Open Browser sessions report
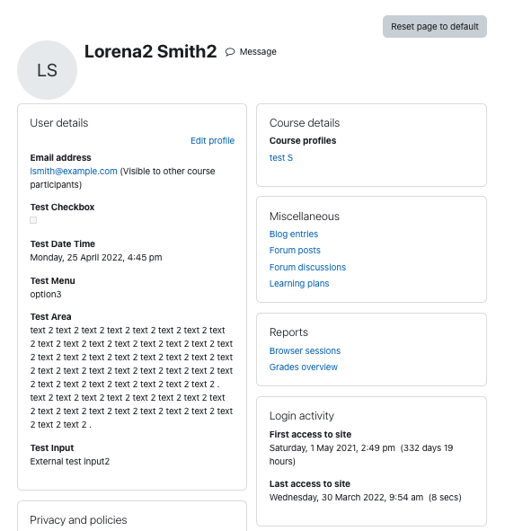Screen dimensions: 505x531 click(x=305, y=350)
